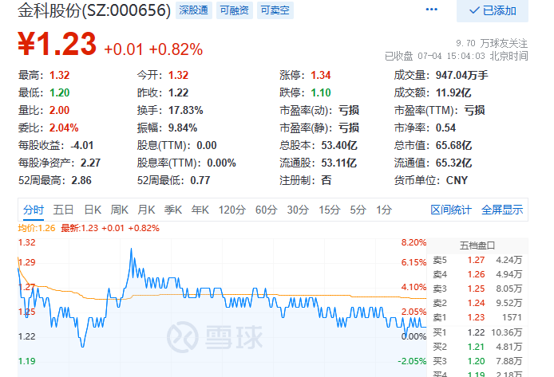
Task: Click the 可卖空 tag
Action: 275,10
